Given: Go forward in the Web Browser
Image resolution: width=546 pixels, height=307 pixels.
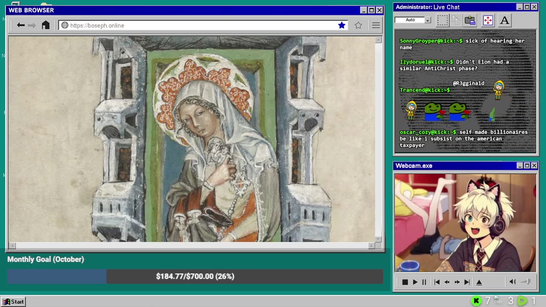Looking at the screenshot, I should pyautogui.click(x=32, y=26).
